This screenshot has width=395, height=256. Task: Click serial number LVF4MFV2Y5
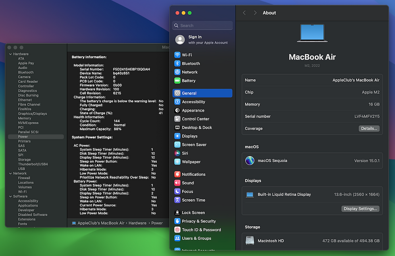(x=367, y=116)
